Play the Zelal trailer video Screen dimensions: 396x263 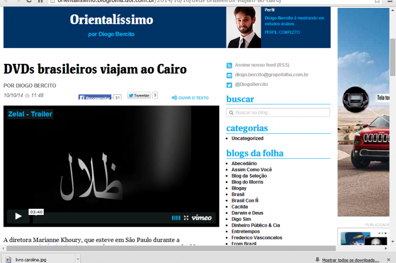click(x=18, y=216)
